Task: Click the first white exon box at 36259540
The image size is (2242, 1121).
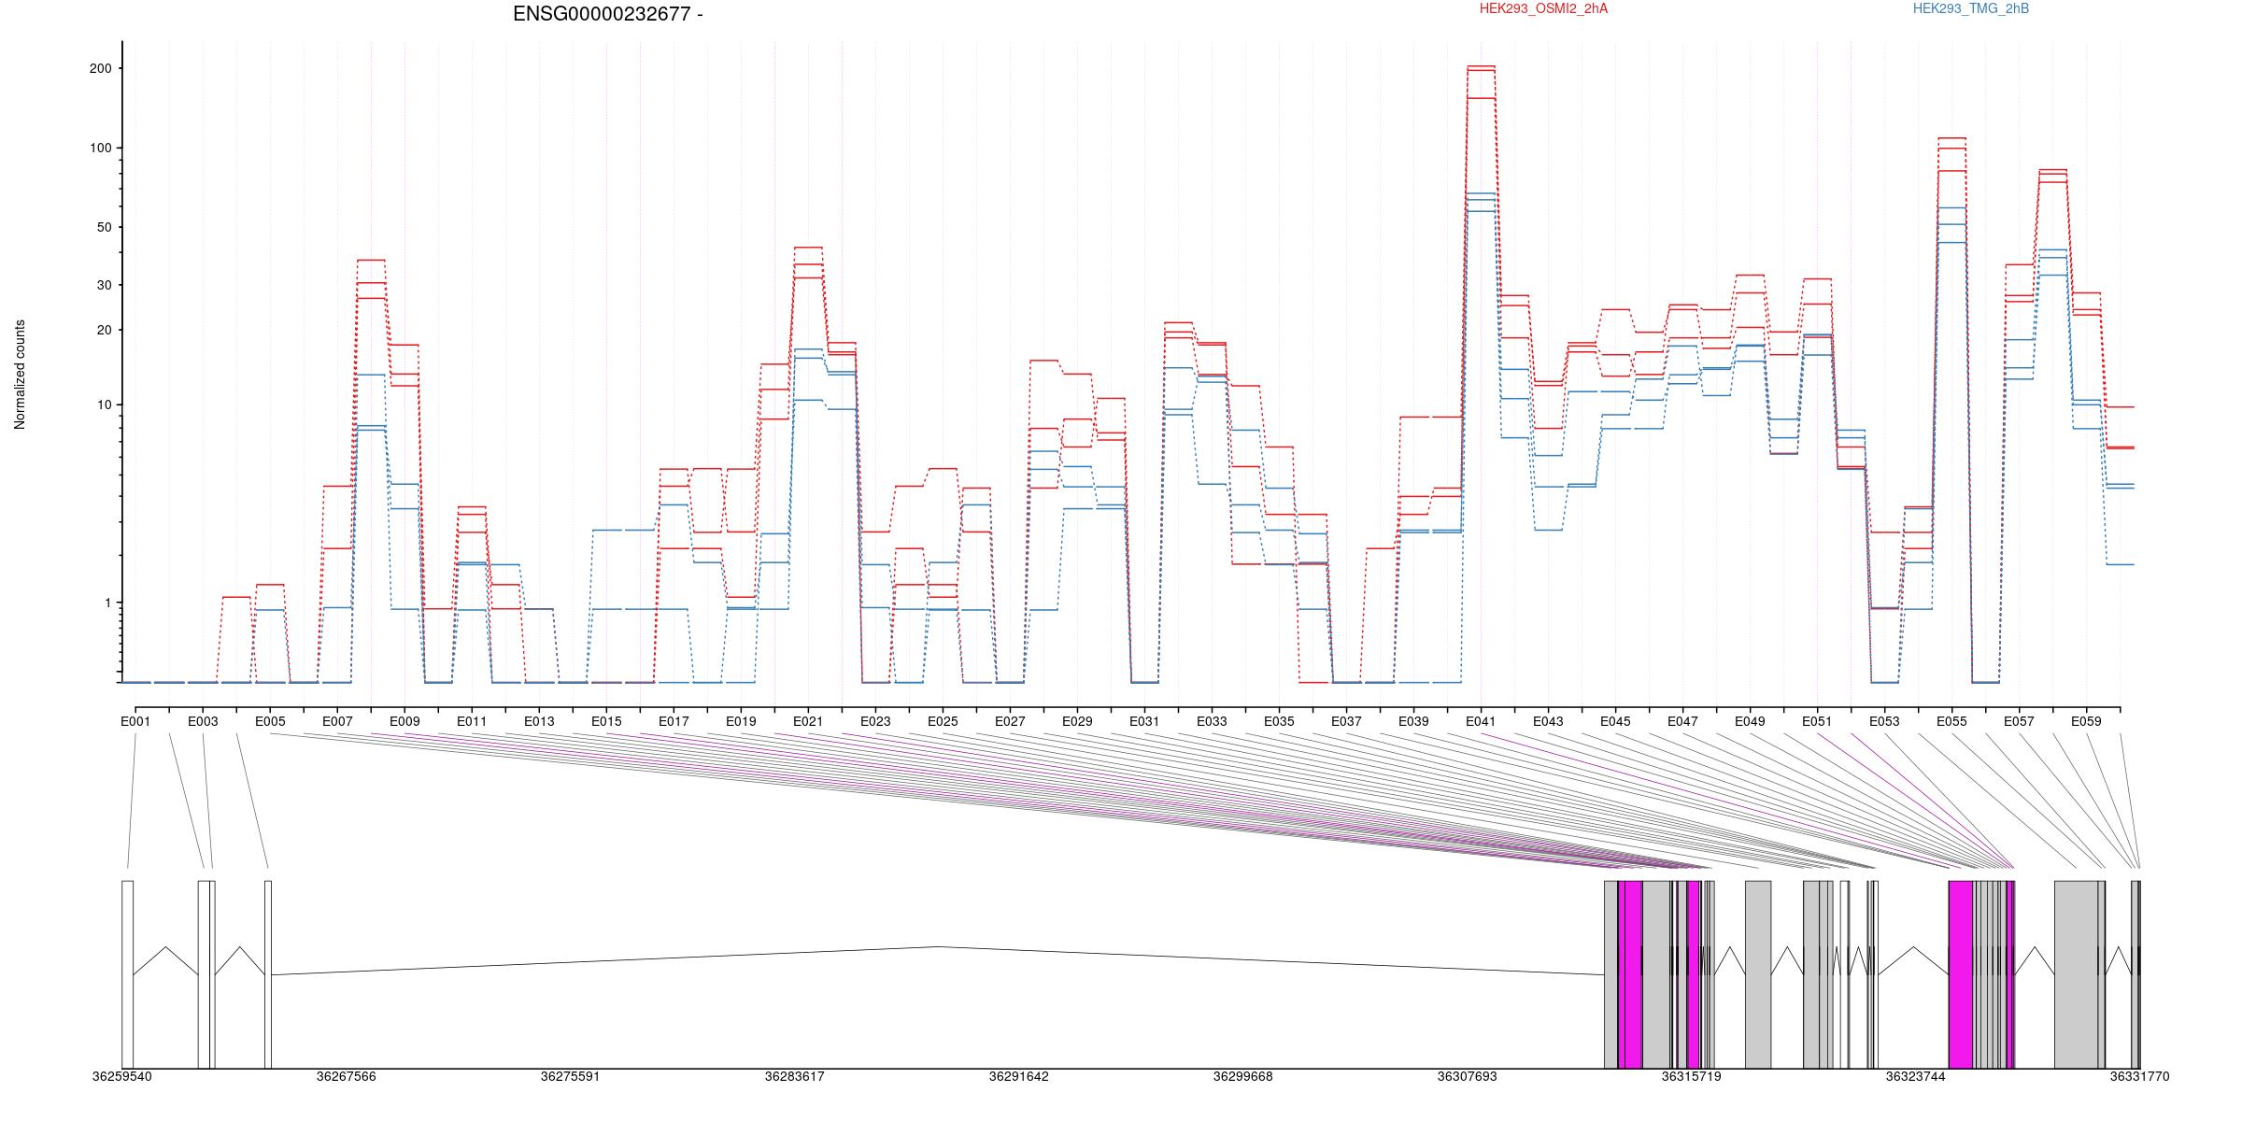Action: (x=127, y=974)
